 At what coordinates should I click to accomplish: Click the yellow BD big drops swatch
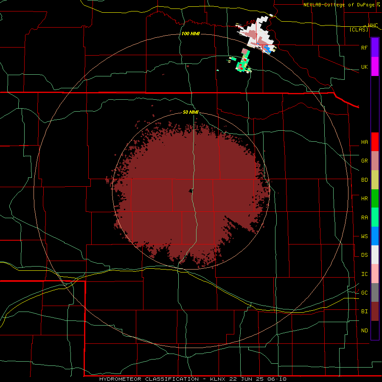(x=375, y=180)
